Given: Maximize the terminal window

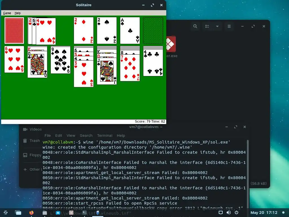Looking at the screenshot, I should point(236,127).
